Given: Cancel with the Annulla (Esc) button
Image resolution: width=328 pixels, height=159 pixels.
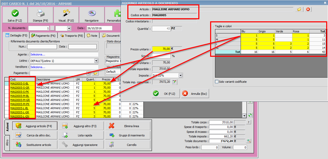Looking at the screenshot, I should coord(195,94).
